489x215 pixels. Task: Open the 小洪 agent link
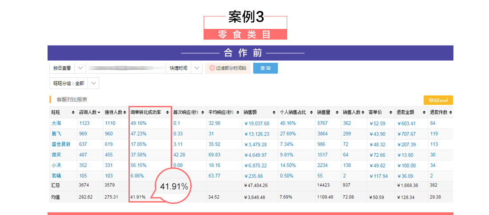pyautogui.click(x=56, y=166)
